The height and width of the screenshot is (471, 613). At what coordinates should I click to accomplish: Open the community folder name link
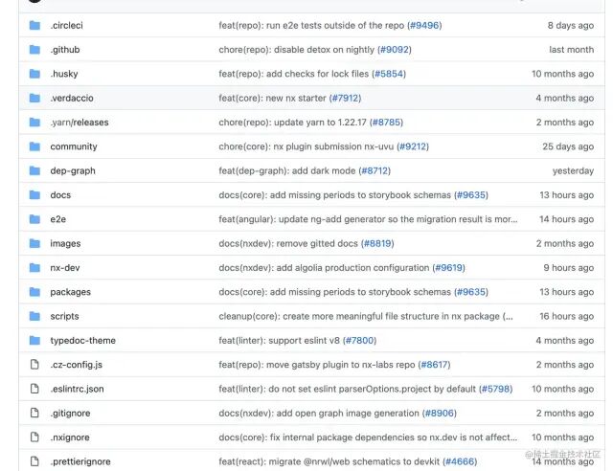tap(74, 146)
